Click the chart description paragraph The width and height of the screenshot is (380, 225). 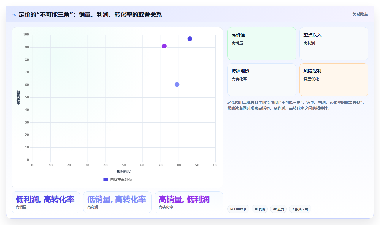pyautogui.click(x=297, y=105)
